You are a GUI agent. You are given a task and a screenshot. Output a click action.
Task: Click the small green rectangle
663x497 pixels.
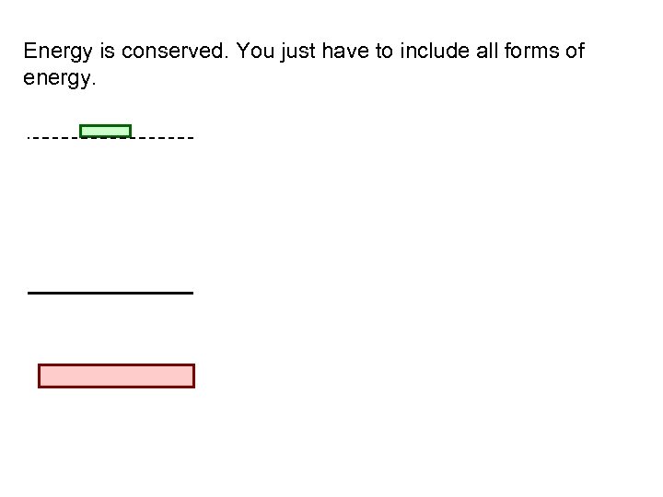pyautogui.click(x=106, y=131)
